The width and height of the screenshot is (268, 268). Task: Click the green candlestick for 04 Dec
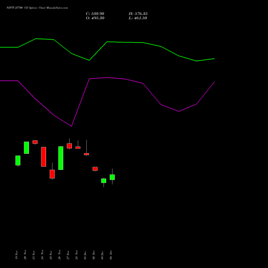pos(112,177)
